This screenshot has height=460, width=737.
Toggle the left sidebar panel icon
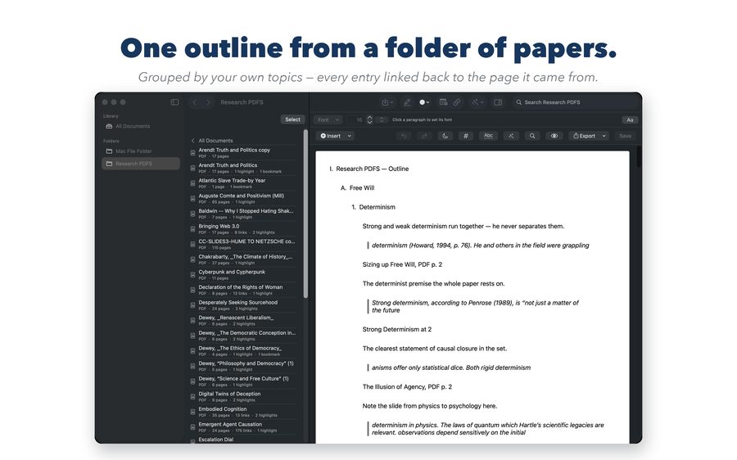(174, 102)
